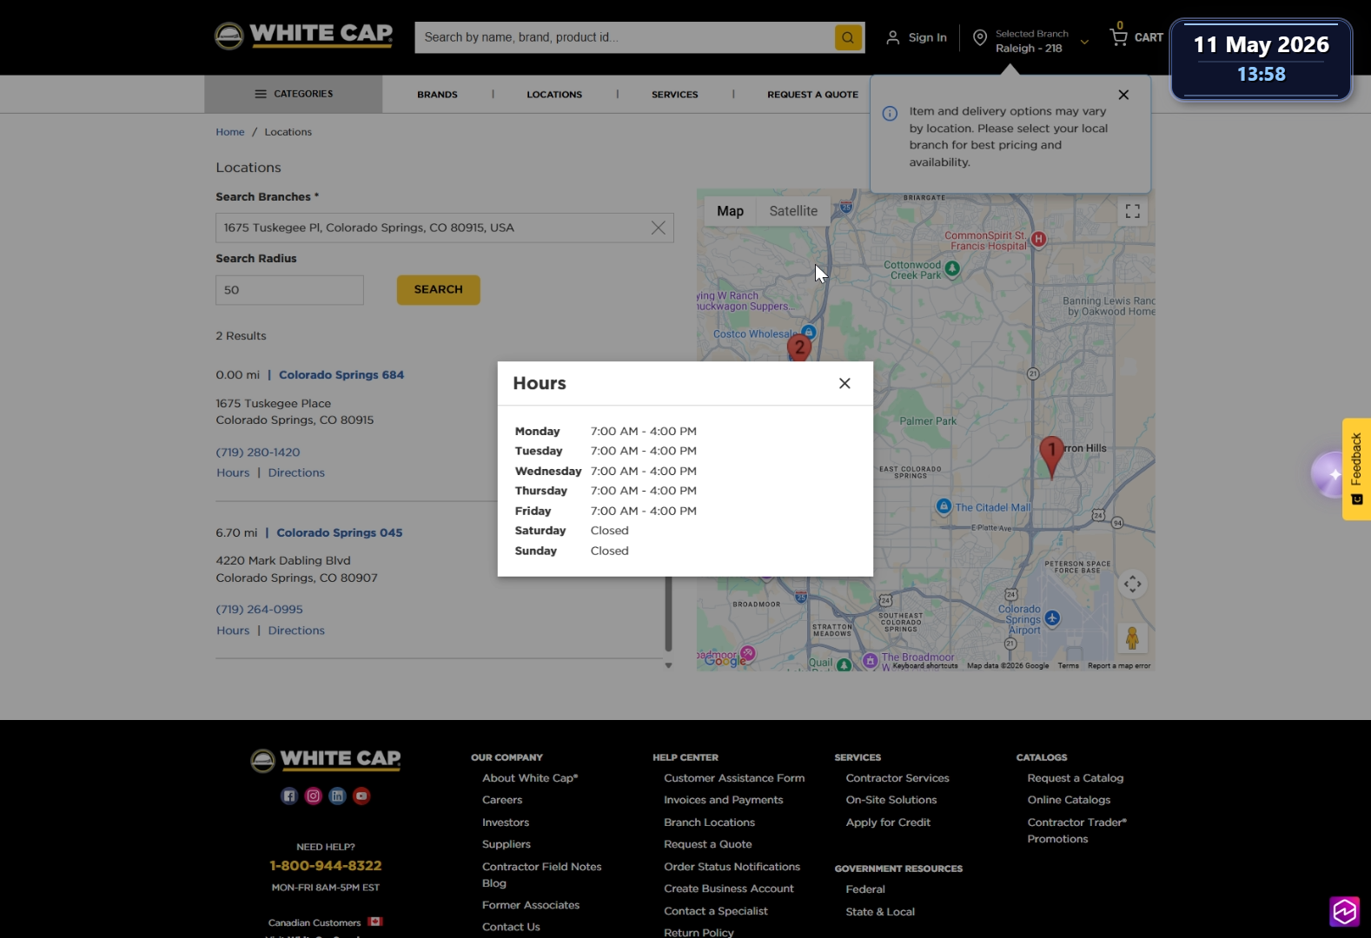Open Request a Quote menu item

click(812, 95)
